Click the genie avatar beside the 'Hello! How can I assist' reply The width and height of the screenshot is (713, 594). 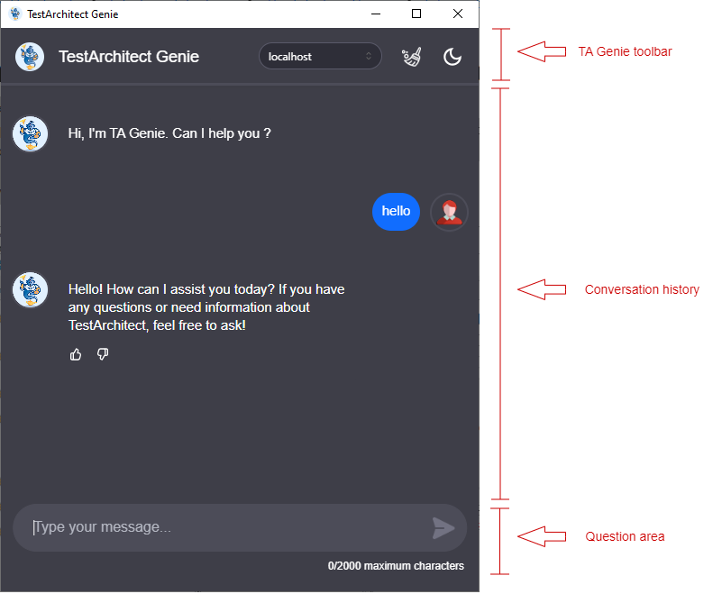pos(31,289)
